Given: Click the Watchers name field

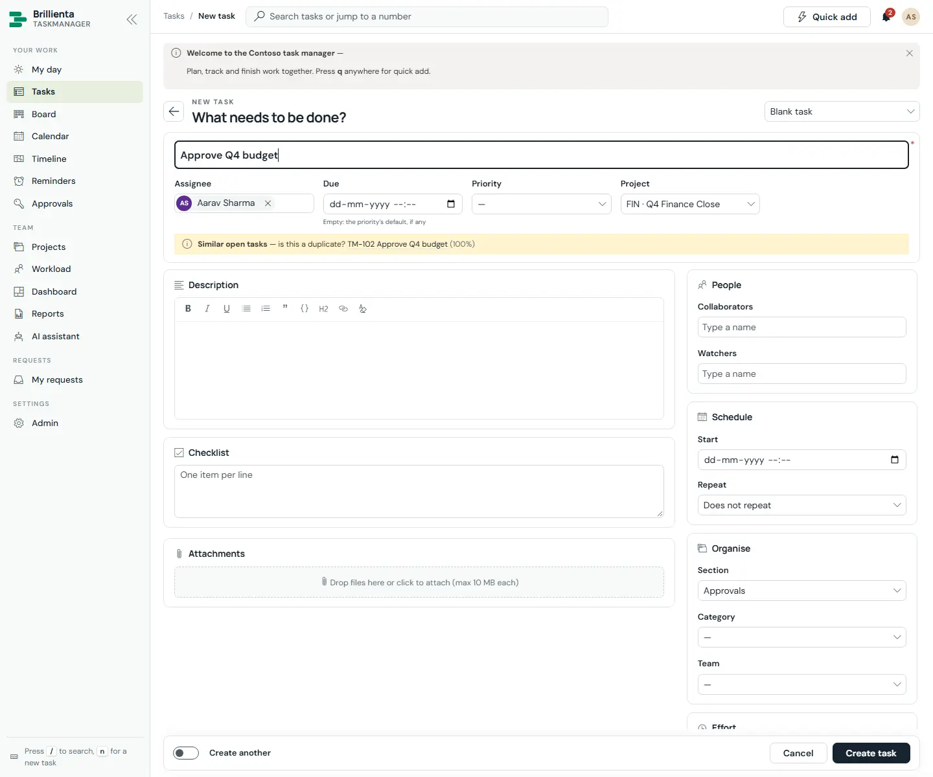Looking at the screenshot, I should point(802,374).
